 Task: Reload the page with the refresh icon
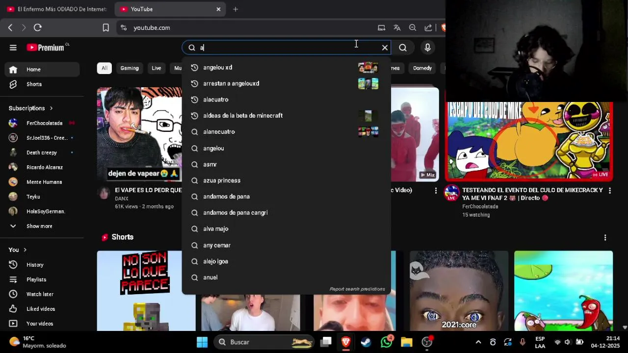tap(38, 28)
